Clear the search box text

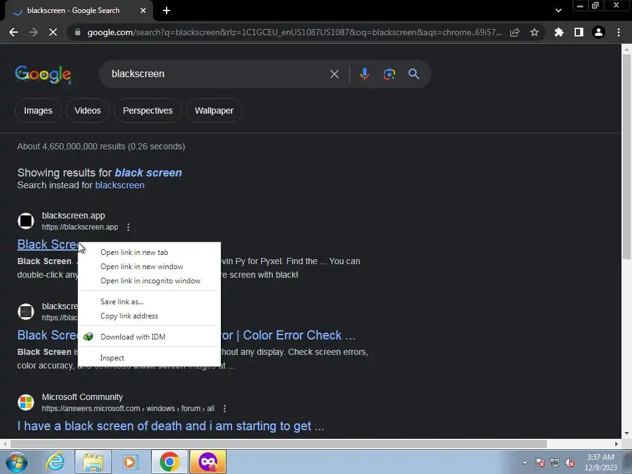click(334, 74)
